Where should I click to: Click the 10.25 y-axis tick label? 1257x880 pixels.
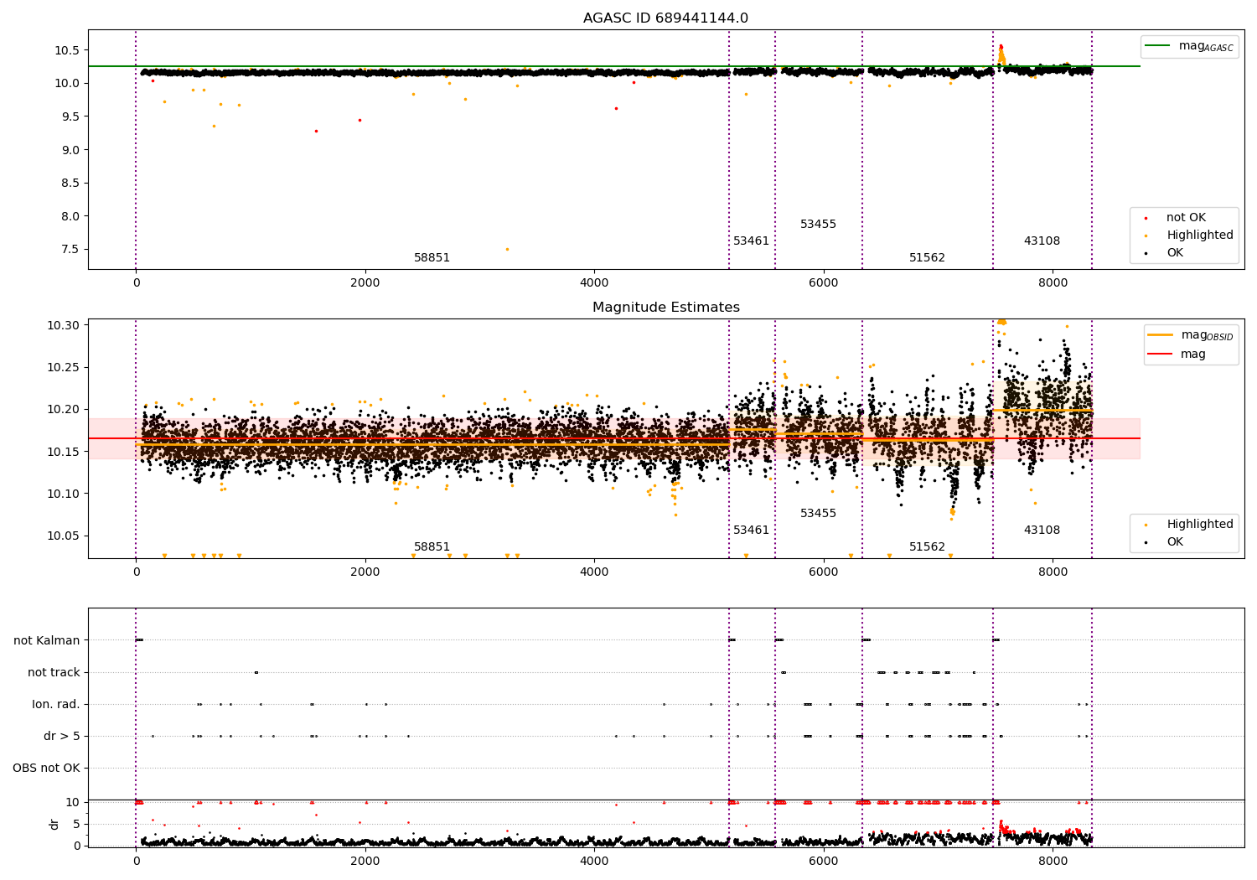pos(64,367)
